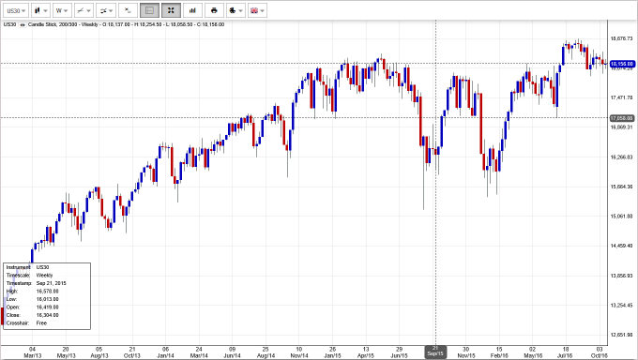Screen dimensions: 638x360
Task: Open the indicators dropdown
Action: (106, 10)
